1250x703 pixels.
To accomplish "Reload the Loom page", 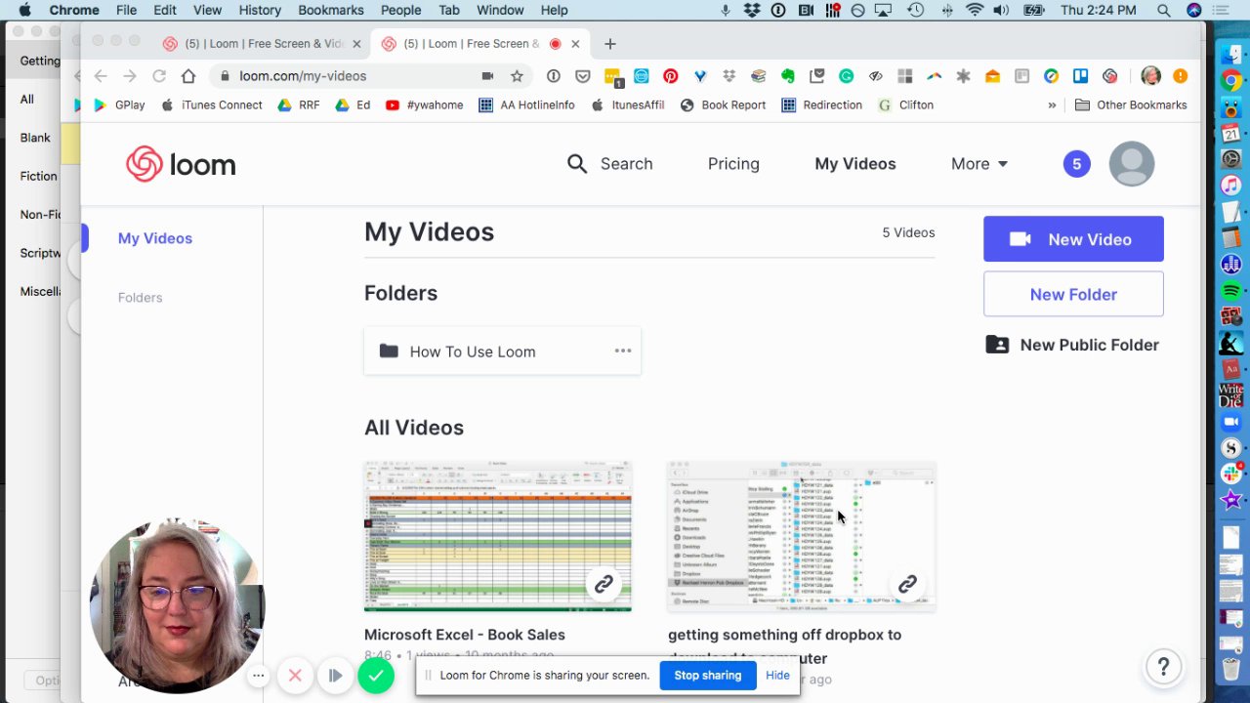I will tap(159, 76).
